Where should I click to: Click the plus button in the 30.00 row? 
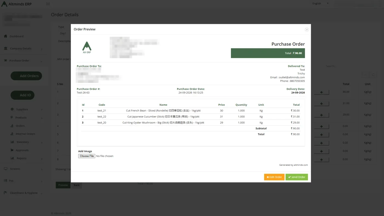tap(321, 92)
